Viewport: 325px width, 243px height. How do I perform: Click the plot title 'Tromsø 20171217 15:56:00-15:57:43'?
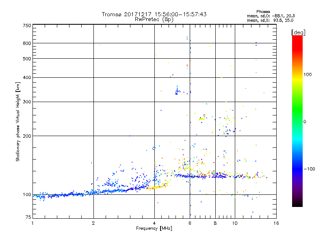154,14
